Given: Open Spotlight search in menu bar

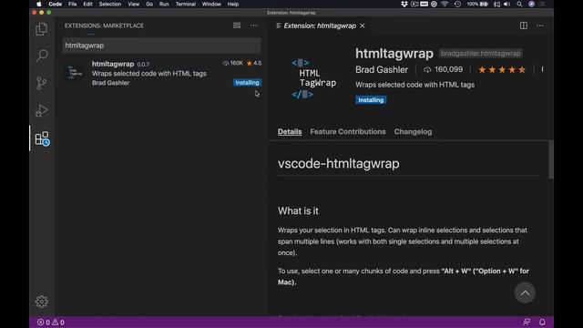Looking at the screenshot, I should click(519, 4).
